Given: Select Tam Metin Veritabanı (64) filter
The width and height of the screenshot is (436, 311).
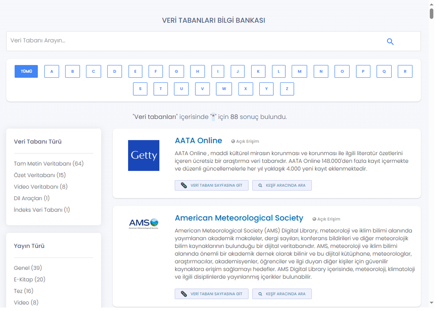Looking at the screenshot, I should coord(49,164).
